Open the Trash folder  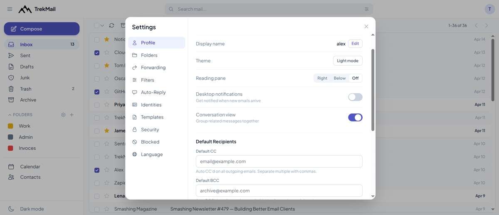click(42, 89)
